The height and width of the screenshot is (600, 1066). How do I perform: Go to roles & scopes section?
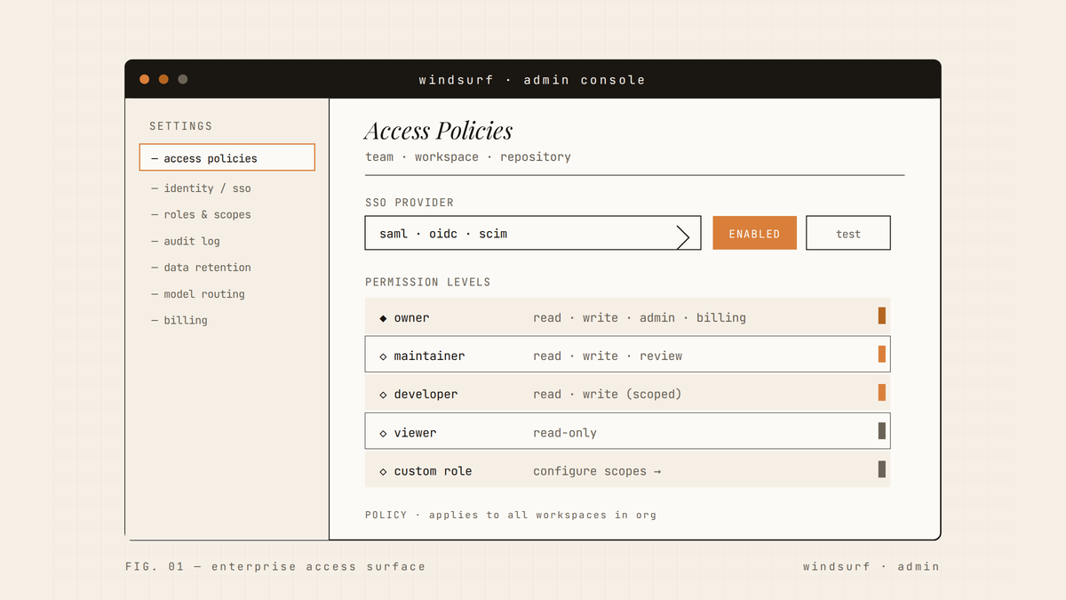201,214
